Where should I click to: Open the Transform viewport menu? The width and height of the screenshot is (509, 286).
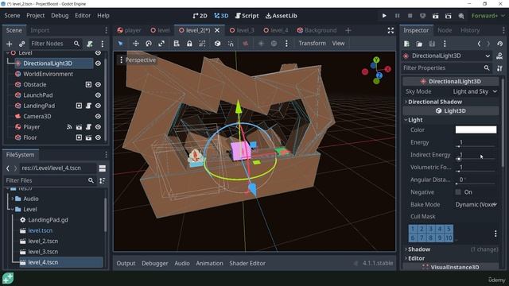pos(312,43)
